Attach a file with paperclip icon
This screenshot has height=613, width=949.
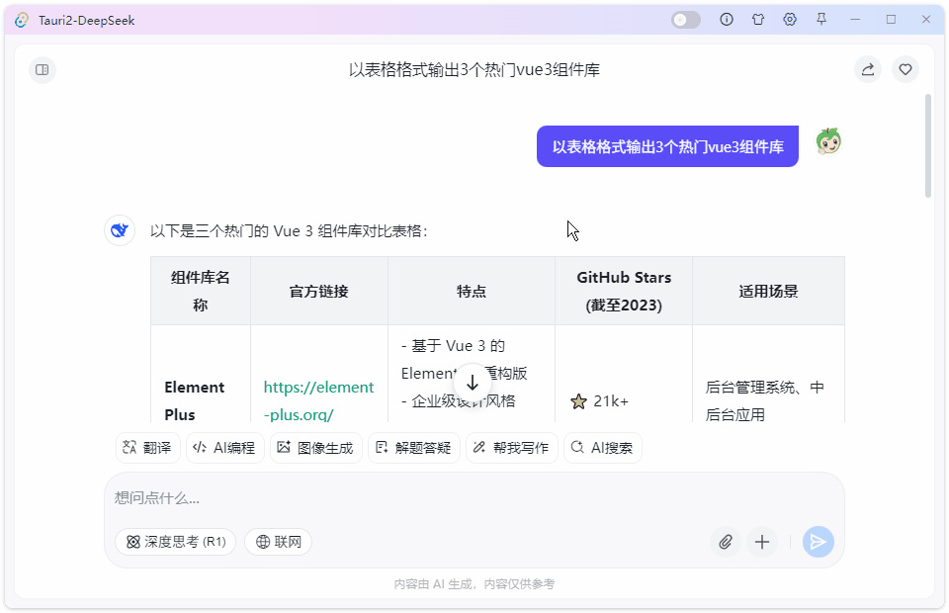tap(725, 542)
